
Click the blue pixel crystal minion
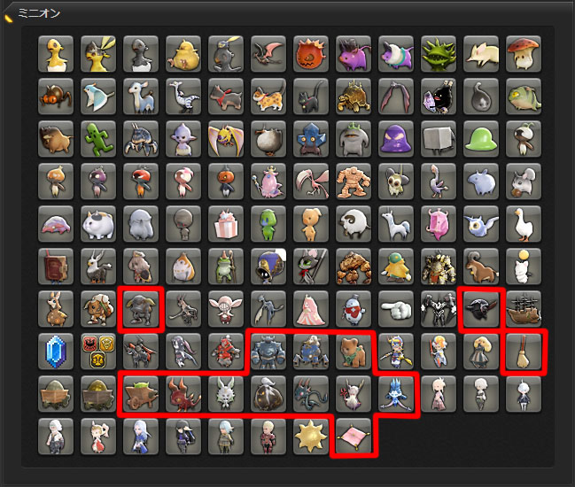coord(56,352)
